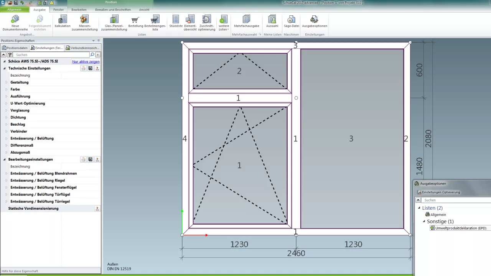This screenshot has height=276, width=491.
Task: Open the Kalkulation tool
Action: [x=63, y=22]
